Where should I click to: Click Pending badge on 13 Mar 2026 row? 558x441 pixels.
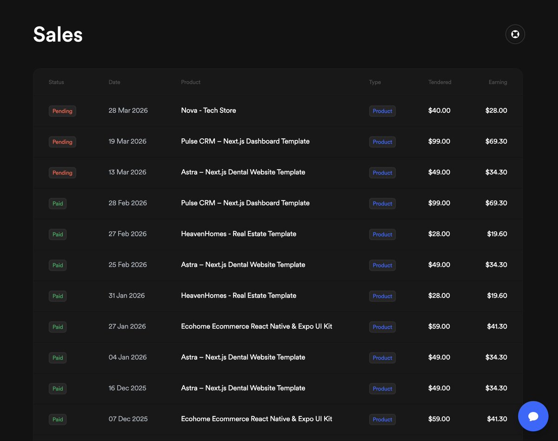pyautogui.click(x=62, y=173)
